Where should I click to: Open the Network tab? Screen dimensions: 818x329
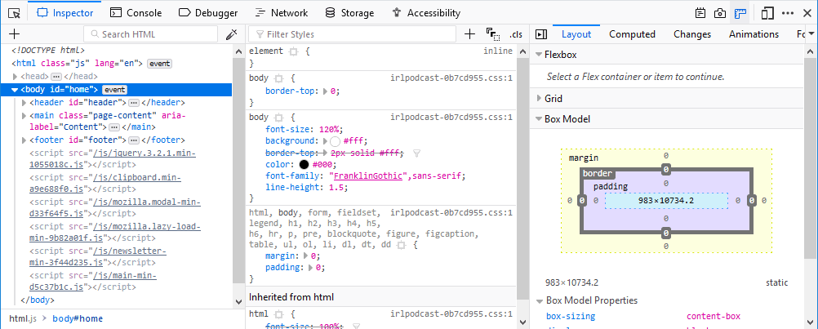point(282,13)
